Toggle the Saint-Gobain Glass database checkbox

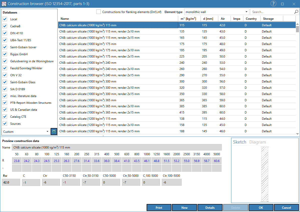[x=5, y=82]
